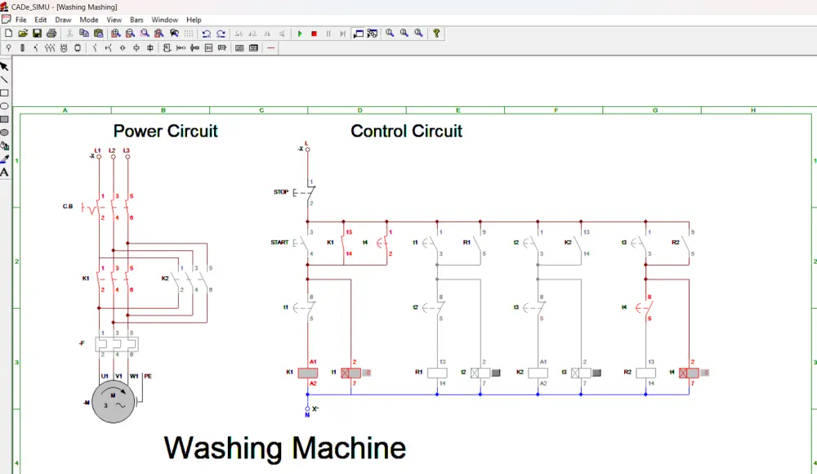Select the K2 coil in the control circuit
The width and height of the screenshot is (817, 474).
pyautogui.click(x=538, y=373)
